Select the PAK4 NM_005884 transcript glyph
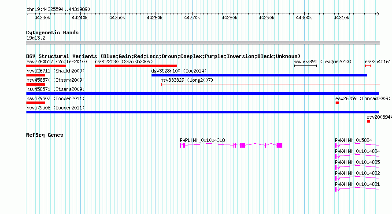This screenshot has height=214, width=392. click(x=357, y=145)
